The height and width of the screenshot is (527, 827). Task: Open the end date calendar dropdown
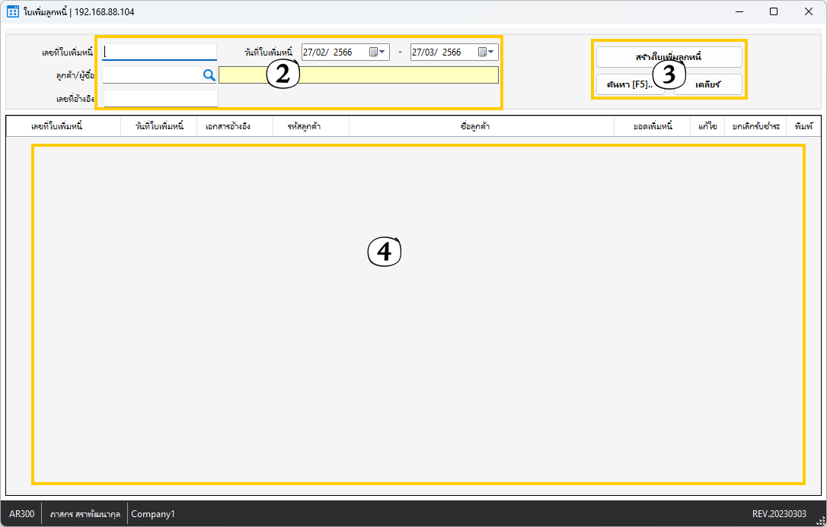[x=487, y=52]
